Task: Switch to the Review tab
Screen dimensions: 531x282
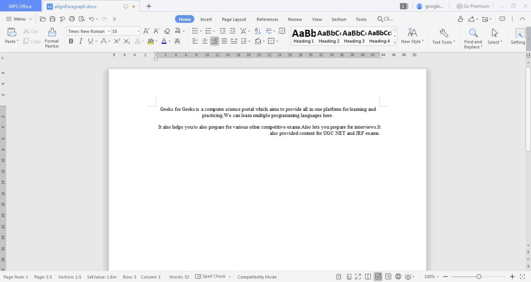Action: tap(295, 19)
